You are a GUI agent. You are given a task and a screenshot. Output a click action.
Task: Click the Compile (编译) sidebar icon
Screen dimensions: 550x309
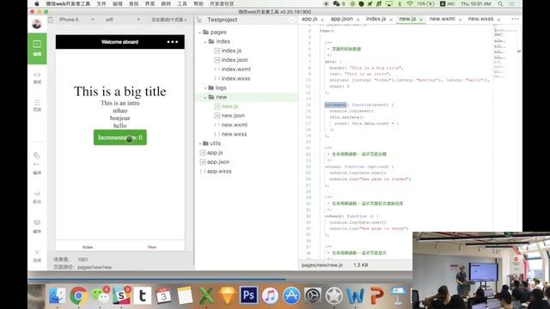37,163
